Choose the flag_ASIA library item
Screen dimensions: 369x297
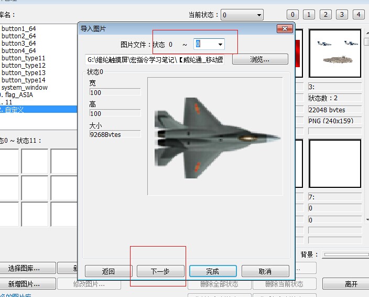19,95
